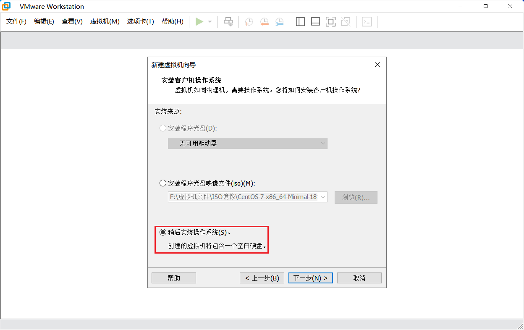Open the 虚拟机(M) menu
This screenshot has width=524, height=330.
[105, 21]
